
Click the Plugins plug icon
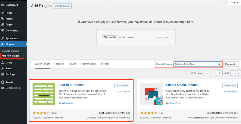tap(2, 44)
